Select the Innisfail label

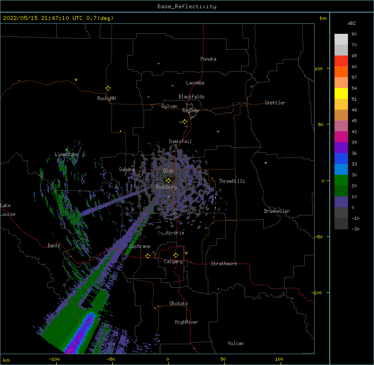point(180,141)
